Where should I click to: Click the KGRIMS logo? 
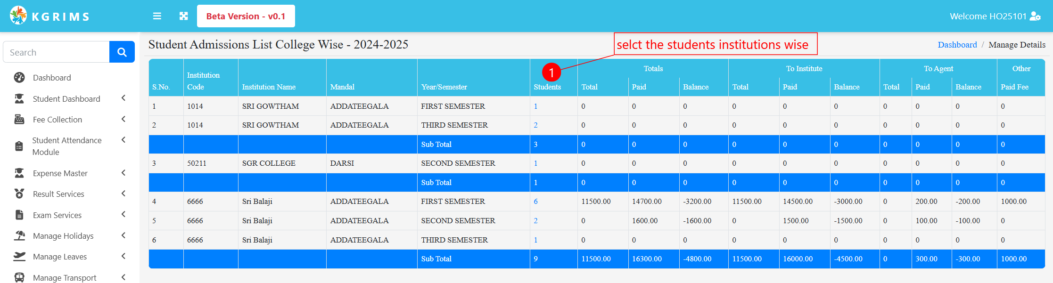coord(49,16)
